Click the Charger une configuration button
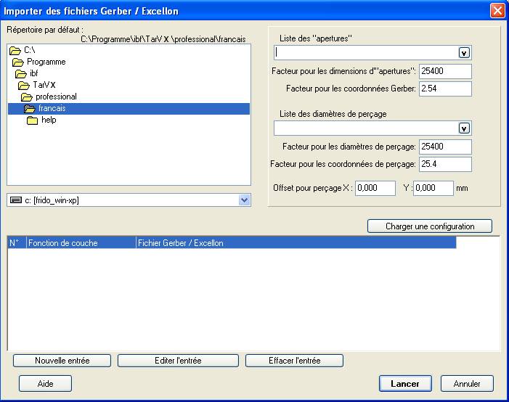The image size is (509, 402). click(x=430, y=226)
